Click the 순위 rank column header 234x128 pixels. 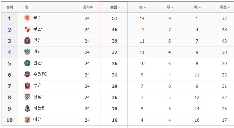pyautogui.click(x=10, y=7)
